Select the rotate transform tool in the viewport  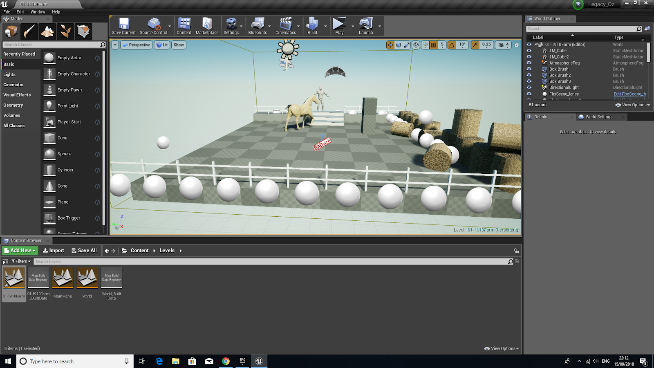pos(398,45)
